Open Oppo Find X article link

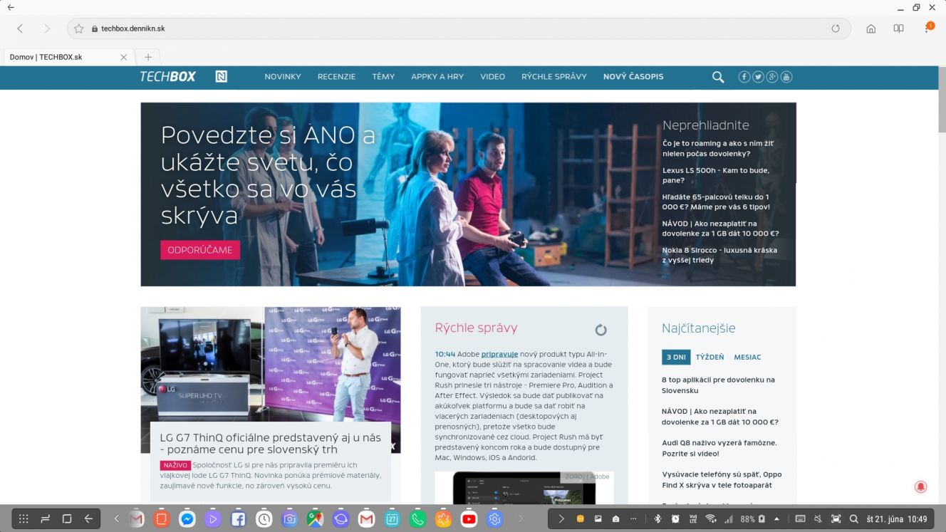[722, 479]
